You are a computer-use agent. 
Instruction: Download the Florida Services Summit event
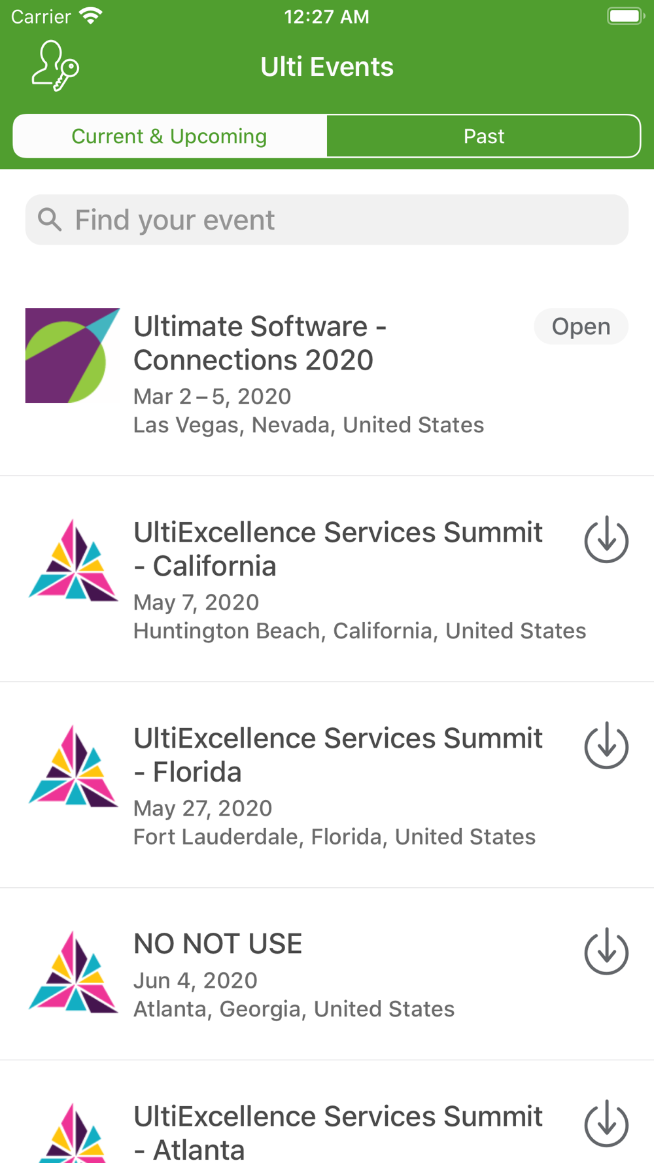click(x=606, y=746)
